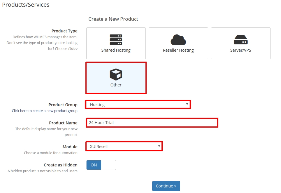
Task: Follow the create new product group link
Action: [45, 111]
